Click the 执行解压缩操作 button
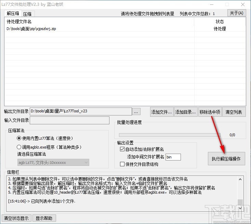Viewport: 251px width, 224px height. click(226, 158)
